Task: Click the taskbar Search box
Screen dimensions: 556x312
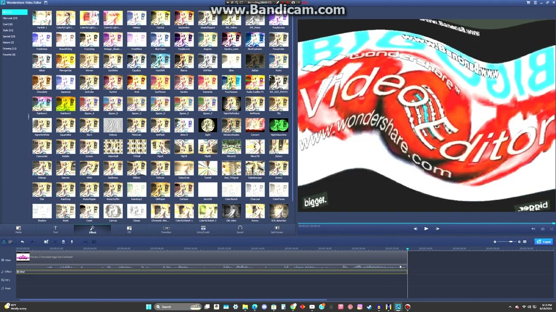Action: point(178,307)
